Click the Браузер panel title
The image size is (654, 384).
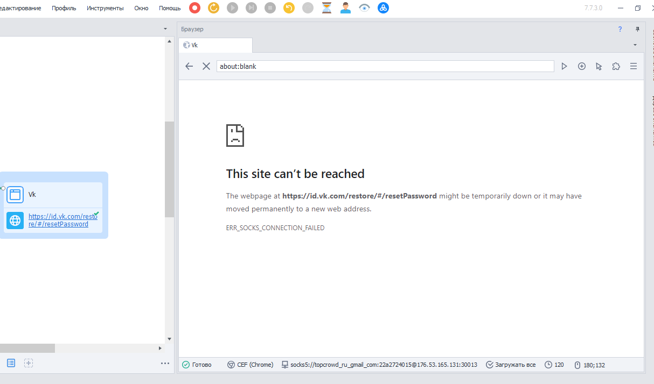coord(192,29)
